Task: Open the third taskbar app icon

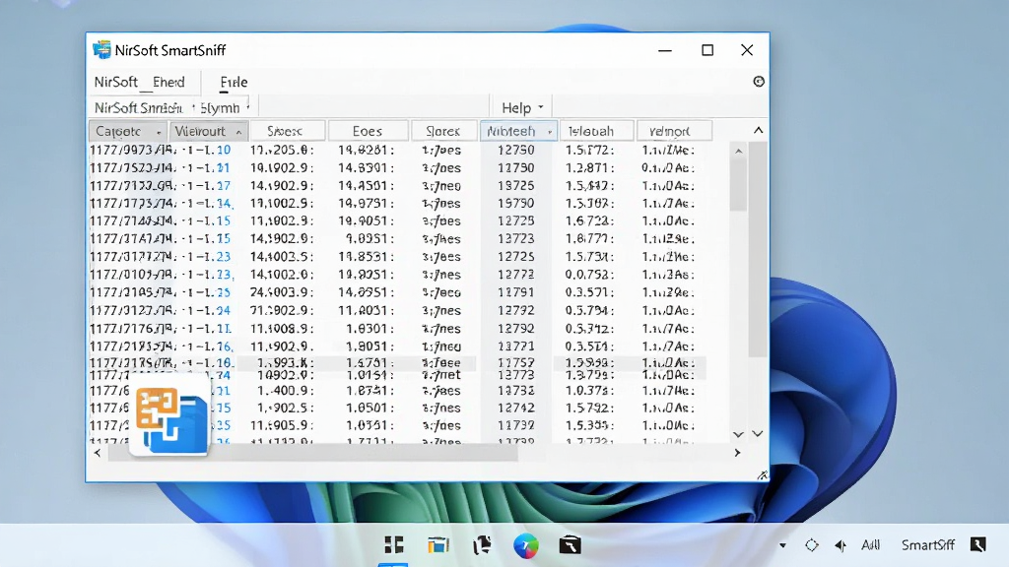Action: coord(482,545)
